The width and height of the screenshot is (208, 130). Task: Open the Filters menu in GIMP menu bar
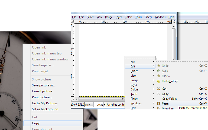click(148, 17)
